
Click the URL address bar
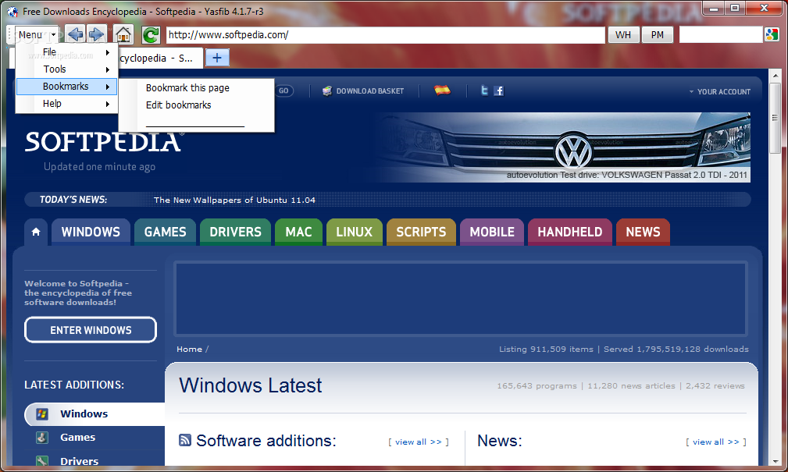point(386,34)
